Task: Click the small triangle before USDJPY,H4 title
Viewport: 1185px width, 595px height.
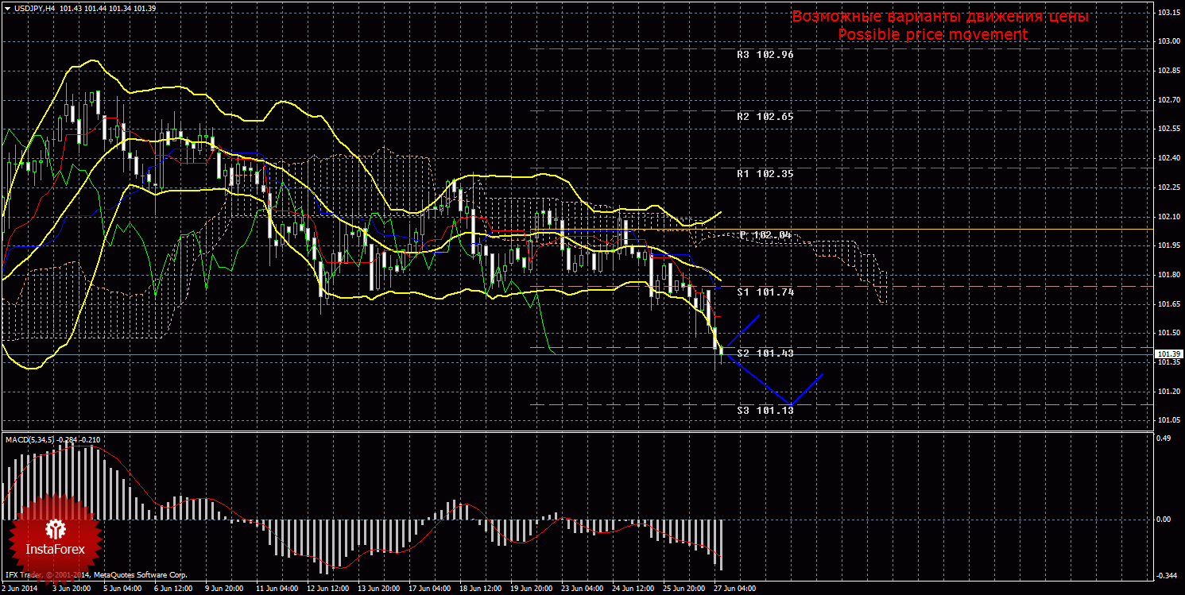Action: pos(8,8)
